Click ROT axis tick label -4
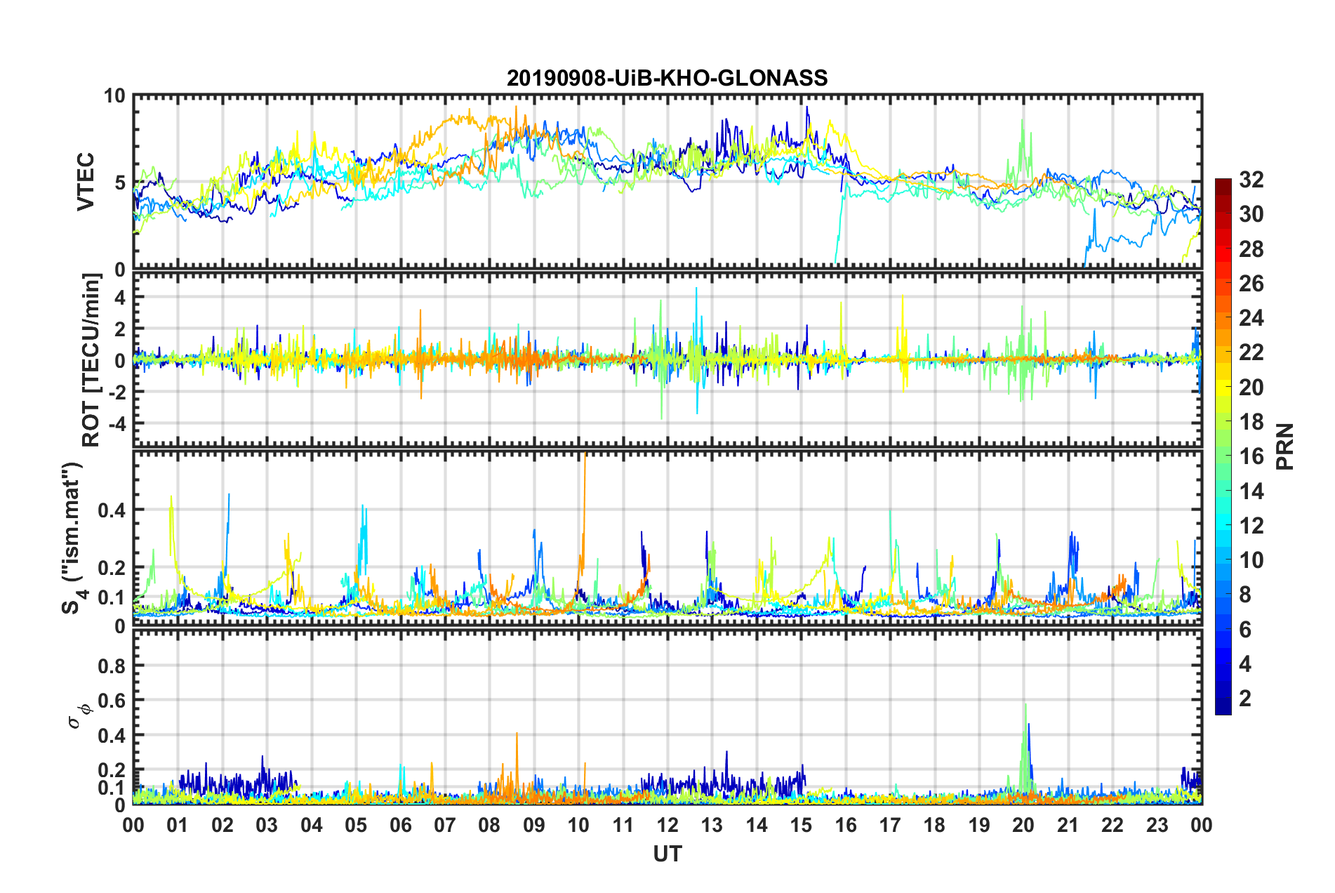 [117, 423]
